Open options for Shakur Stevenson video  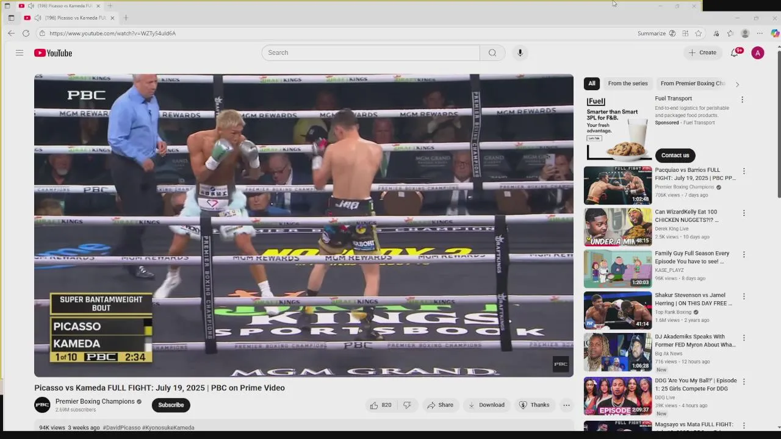(x=744, y=296)
